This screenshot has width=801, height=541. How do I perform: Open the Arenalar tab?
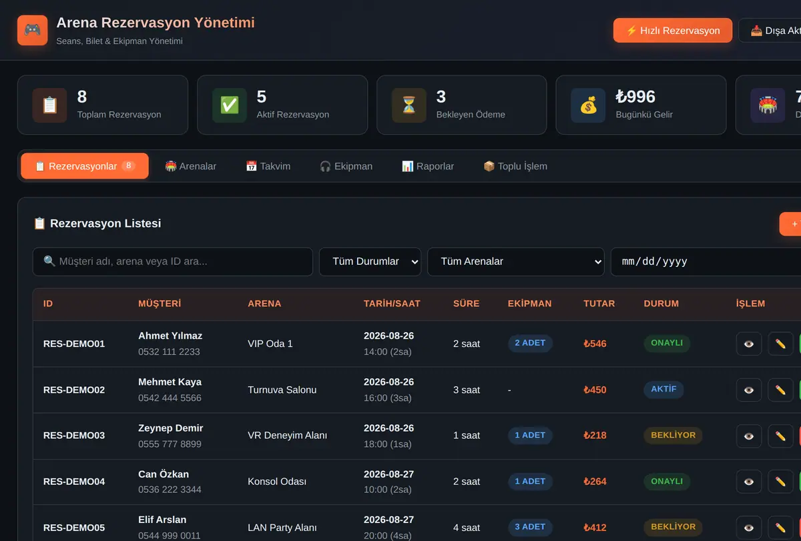(x=191, y=166)
